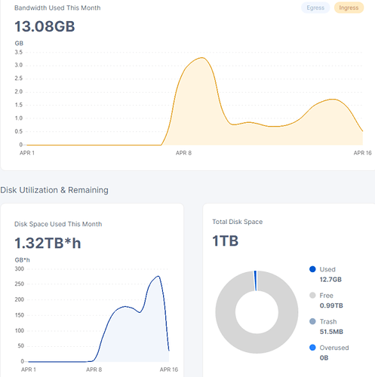
Task: Click the Overused legend color dot
Action: click(312, 348)
